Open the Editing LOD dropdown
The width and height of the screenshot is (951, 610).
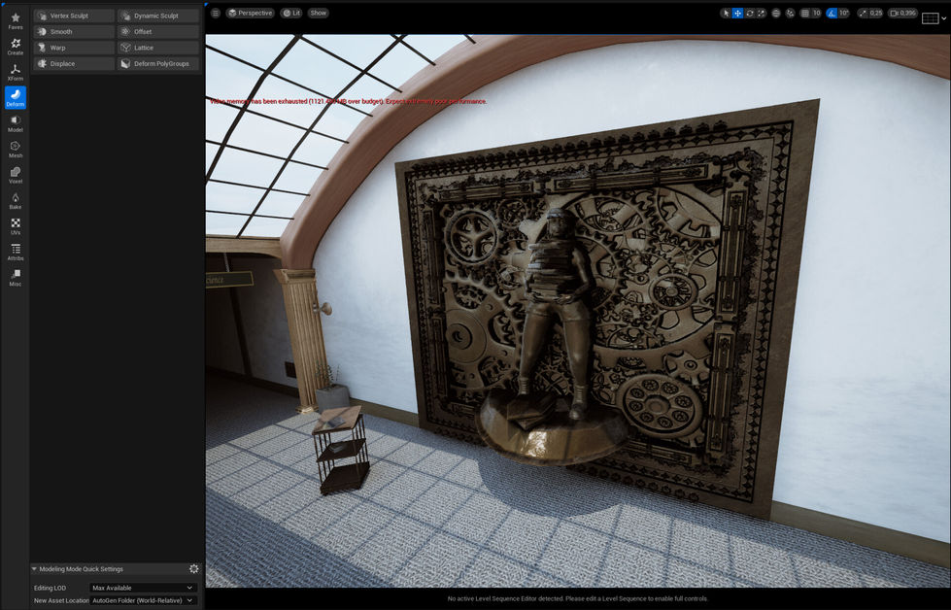(143, 588)
